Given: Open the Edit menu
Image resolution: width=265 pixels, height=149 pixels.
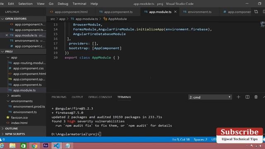Looking at the screenshot, I should (x=11, y=4).
